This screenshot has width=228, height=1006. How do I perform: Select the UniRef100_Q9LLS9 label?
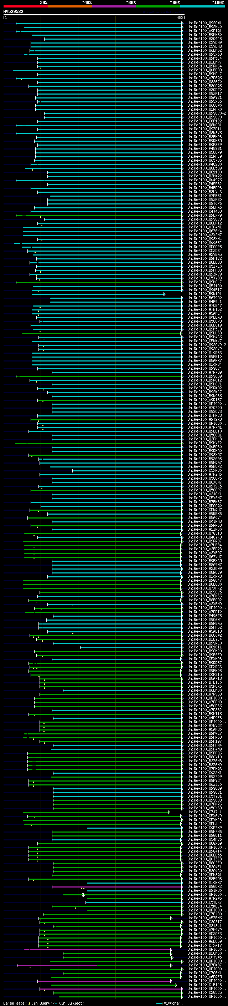click(204, 333)
